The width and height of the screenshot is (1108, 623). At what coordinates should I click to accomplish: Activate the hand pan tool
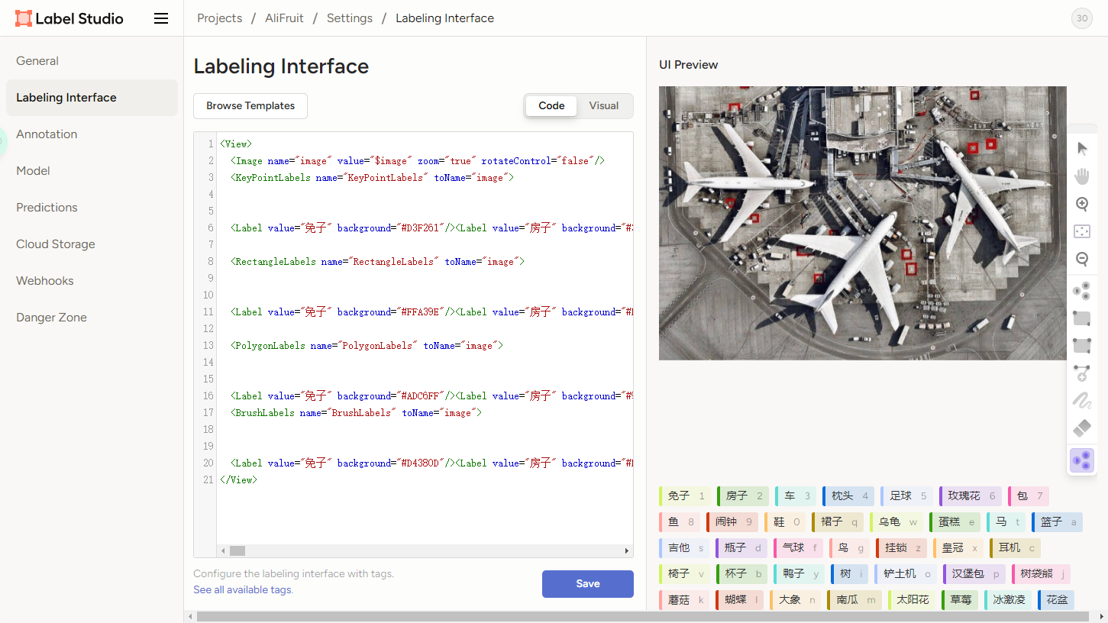[1082, 176]
